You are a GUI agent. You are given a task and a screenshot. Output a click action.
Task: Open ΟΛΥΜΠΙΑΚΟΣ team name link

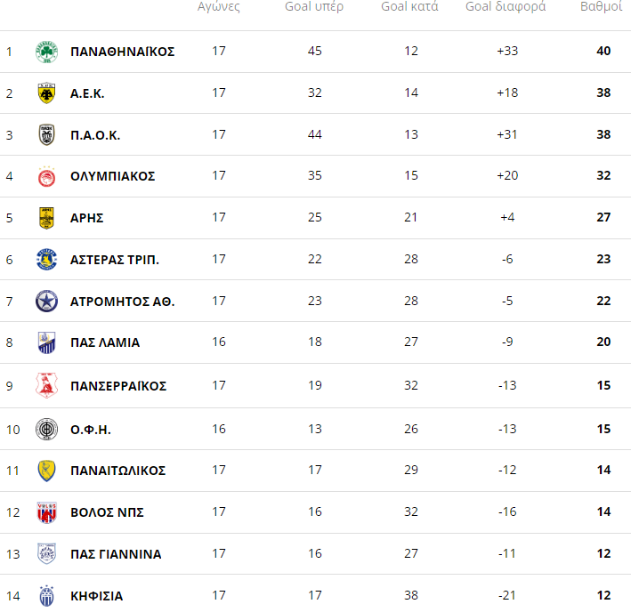112,176
